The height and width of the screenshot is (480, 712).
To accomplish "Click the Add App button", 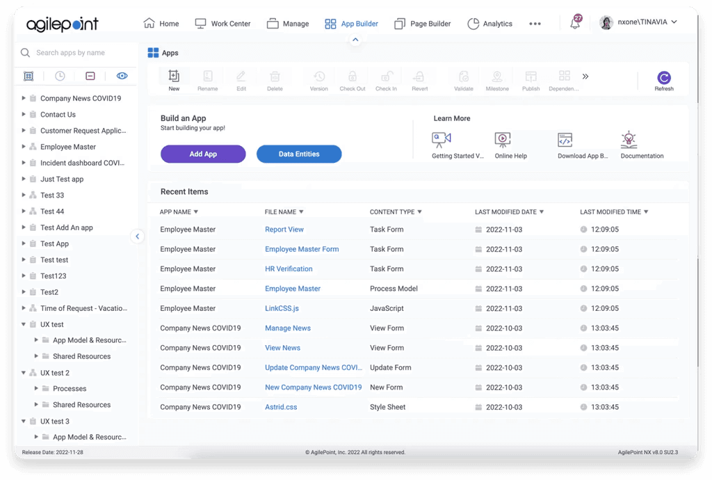I will [203, 154].
